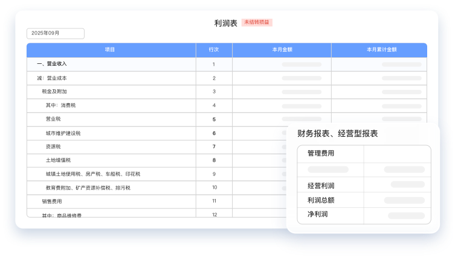Select the 教育费附加、矿产资源补偿税、排污税 row

(x=88, y=188)
